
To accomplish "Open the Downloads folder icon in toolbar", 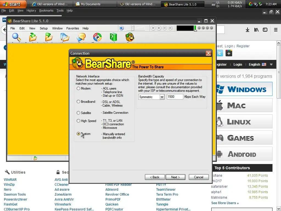I will (33, 37).
